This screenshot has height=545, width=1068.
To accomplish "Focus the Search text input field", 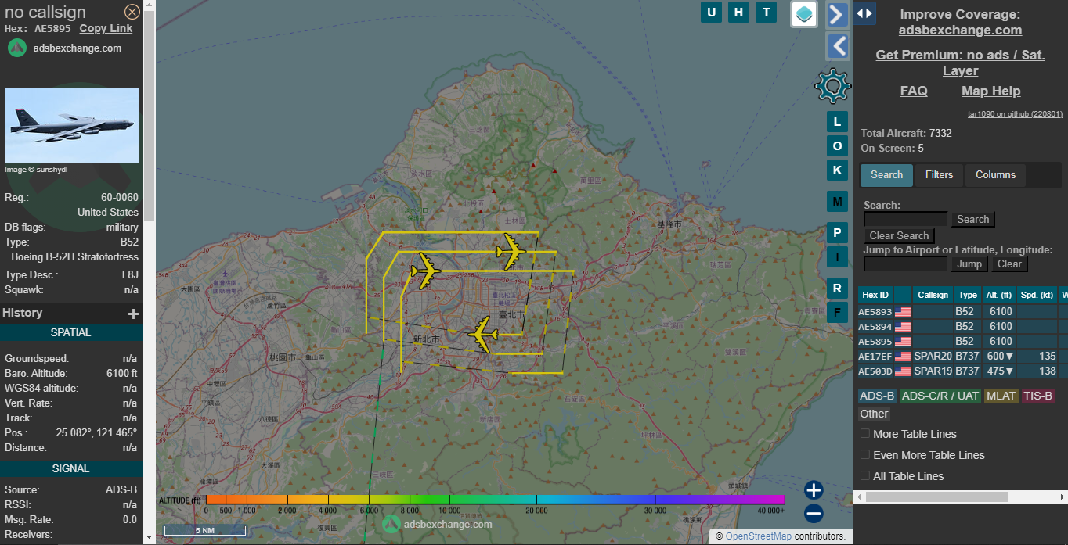I will click(905, 220).
